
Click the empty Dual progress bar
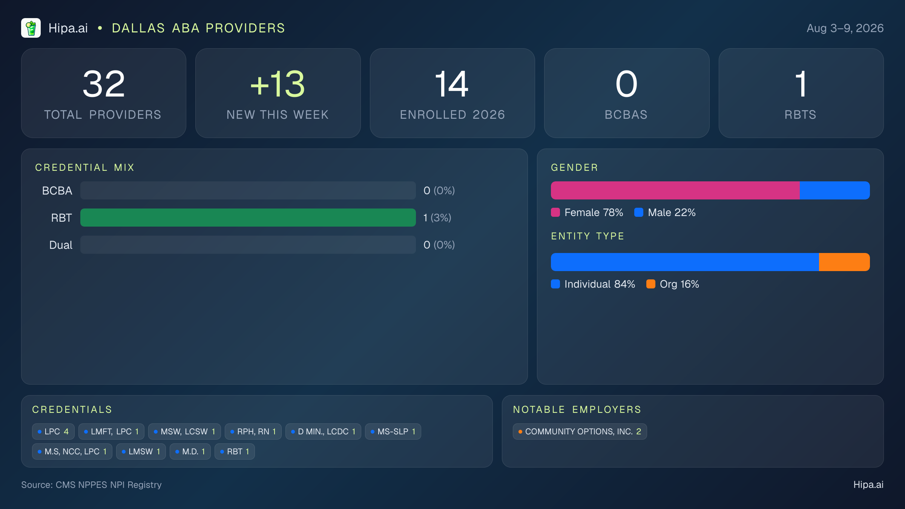click(x=248, y=245)
